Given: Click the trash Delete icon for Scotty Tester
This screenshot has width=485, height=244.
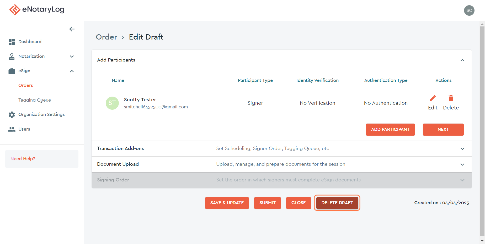Looking at the screenshot, I should pos(451,98).
